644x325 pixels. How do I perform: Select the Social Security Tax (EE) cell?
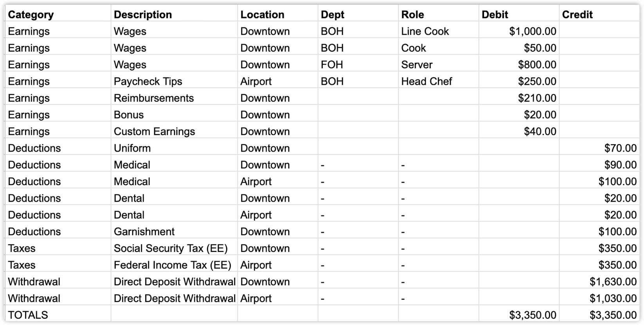tap(171, 248)
